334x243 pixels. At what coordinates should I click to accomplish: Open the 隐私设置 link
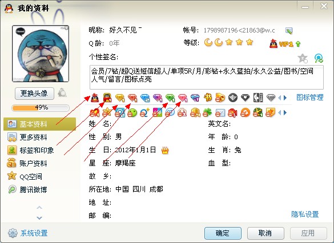pos(305,214)
